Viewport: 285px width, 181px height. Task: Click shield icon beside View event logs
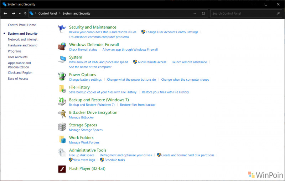71,160
